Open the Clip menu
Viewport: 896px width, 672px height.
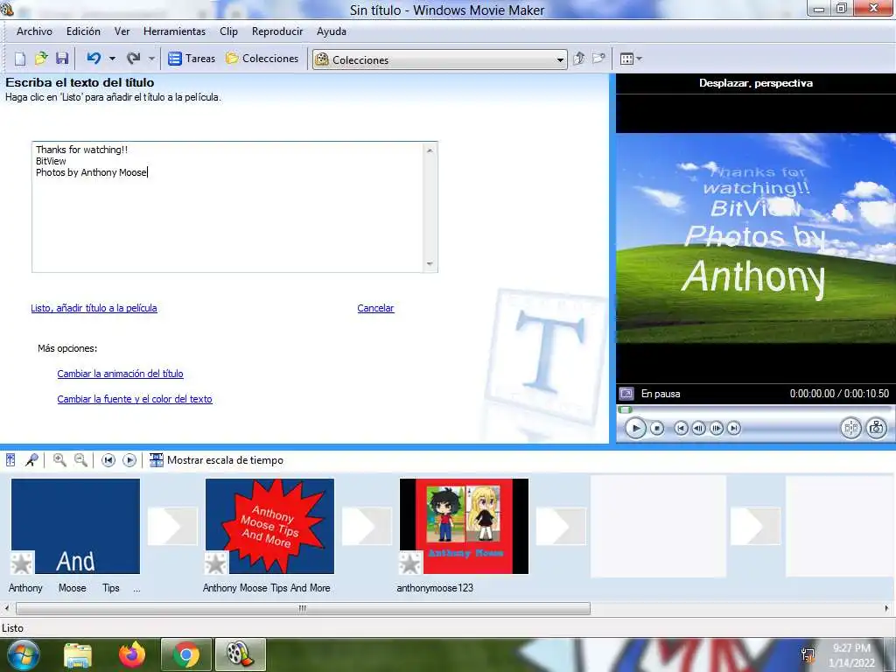pos(228,31)
